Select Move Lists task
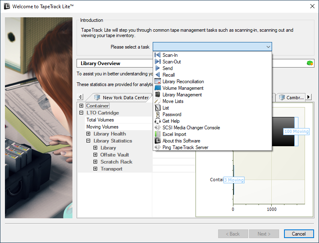This screenshot has height=243, width=319. [x=212, y=101]
